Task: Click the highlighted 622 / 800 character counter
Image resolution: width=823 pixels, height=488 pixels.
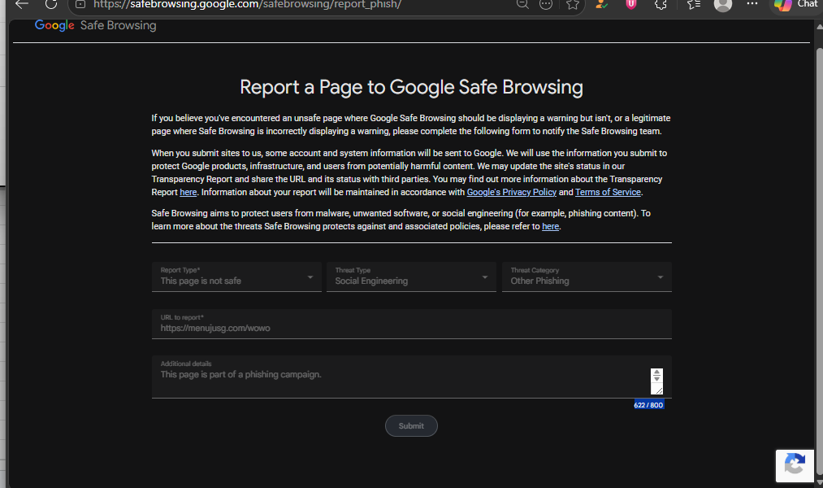Action: pos(649,405)
